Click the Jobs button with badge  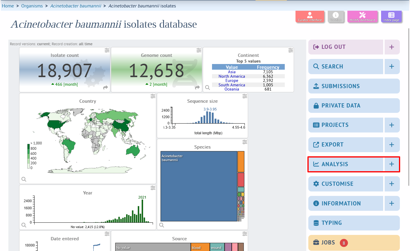(x=354, y=243)
